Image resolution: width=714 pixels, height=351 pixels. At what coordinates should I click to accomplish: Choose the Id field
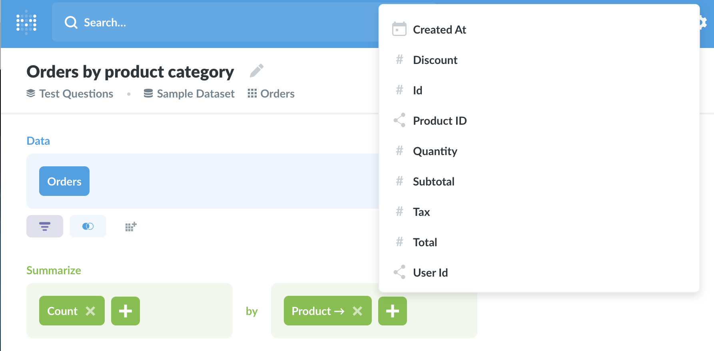click(x=539, y=90)
